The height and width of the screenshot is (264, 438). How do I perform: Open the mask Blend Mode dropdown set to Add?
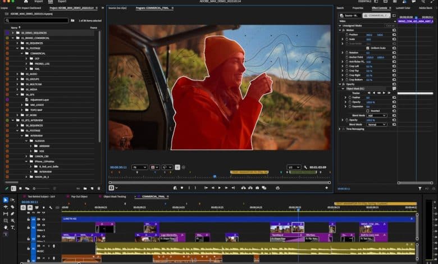click(376, 115)
